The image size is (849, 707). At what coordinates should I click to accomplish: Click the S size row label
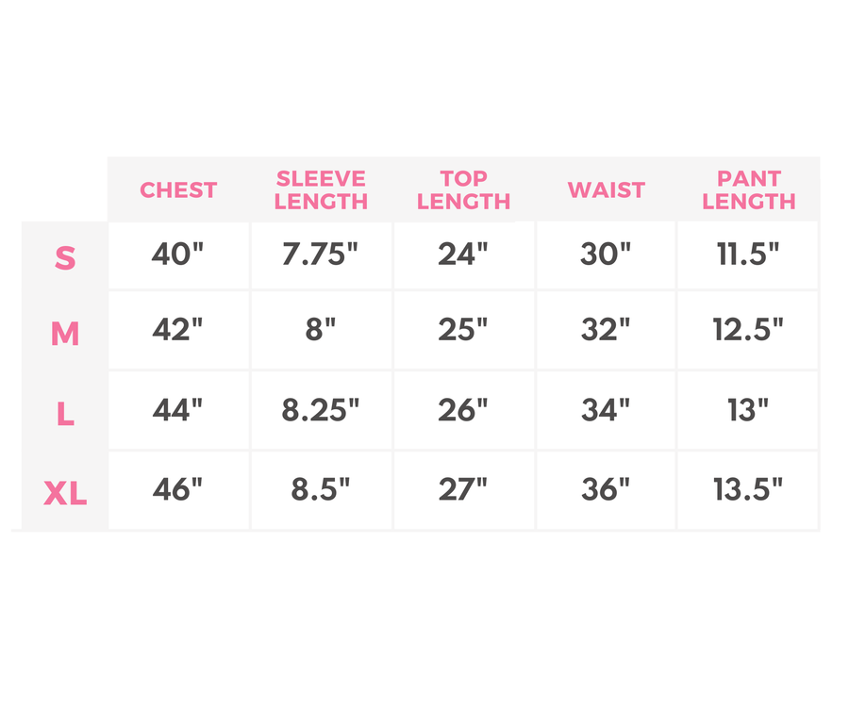pos(64,257)
